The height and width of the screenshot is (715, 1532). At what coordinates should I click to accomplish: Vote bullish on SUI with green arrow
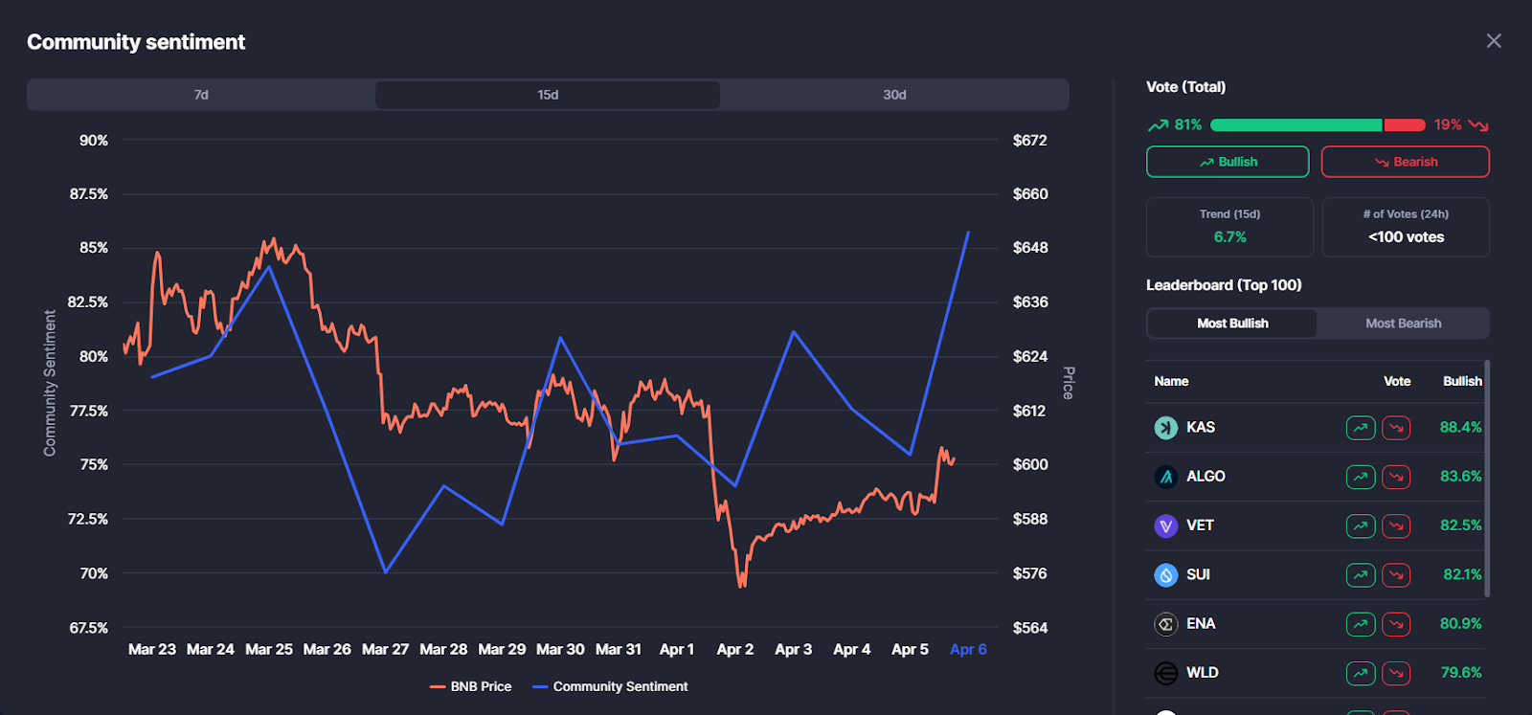(x=1360, y=575)
